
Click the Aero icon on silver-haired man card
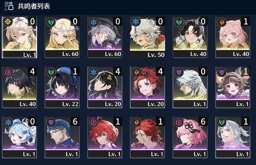(221, 122)
